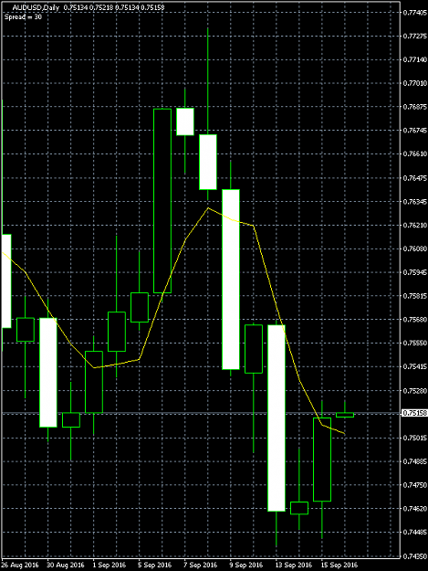Screen dimensions: 428x571
Task: Click the 0.76475 price scale label
Action: pos(415,178)
